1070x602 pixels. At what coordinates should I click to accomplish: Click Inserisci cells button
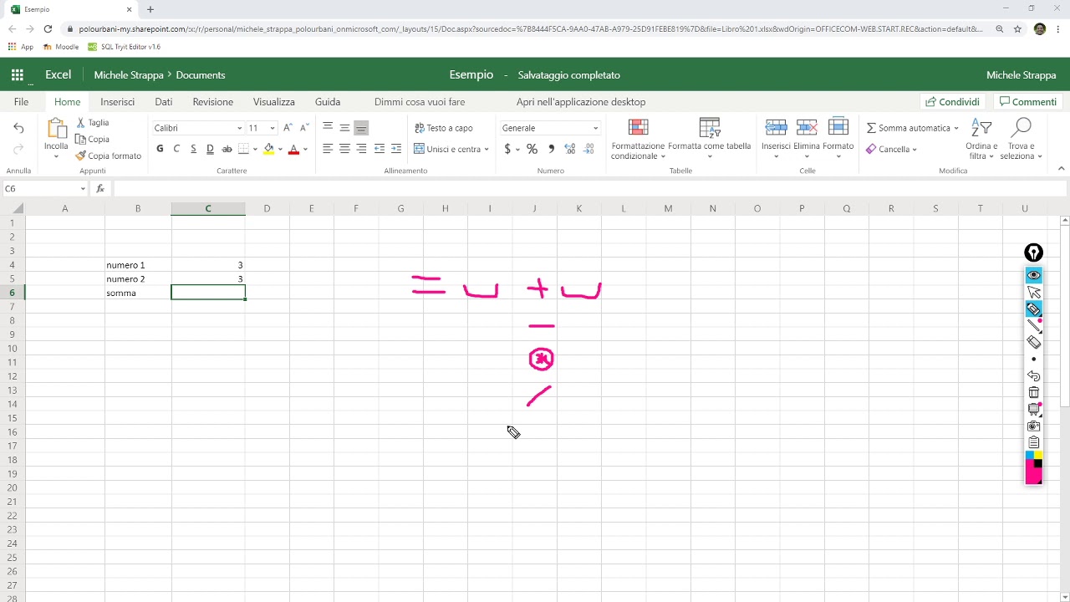tap(776, 139)
